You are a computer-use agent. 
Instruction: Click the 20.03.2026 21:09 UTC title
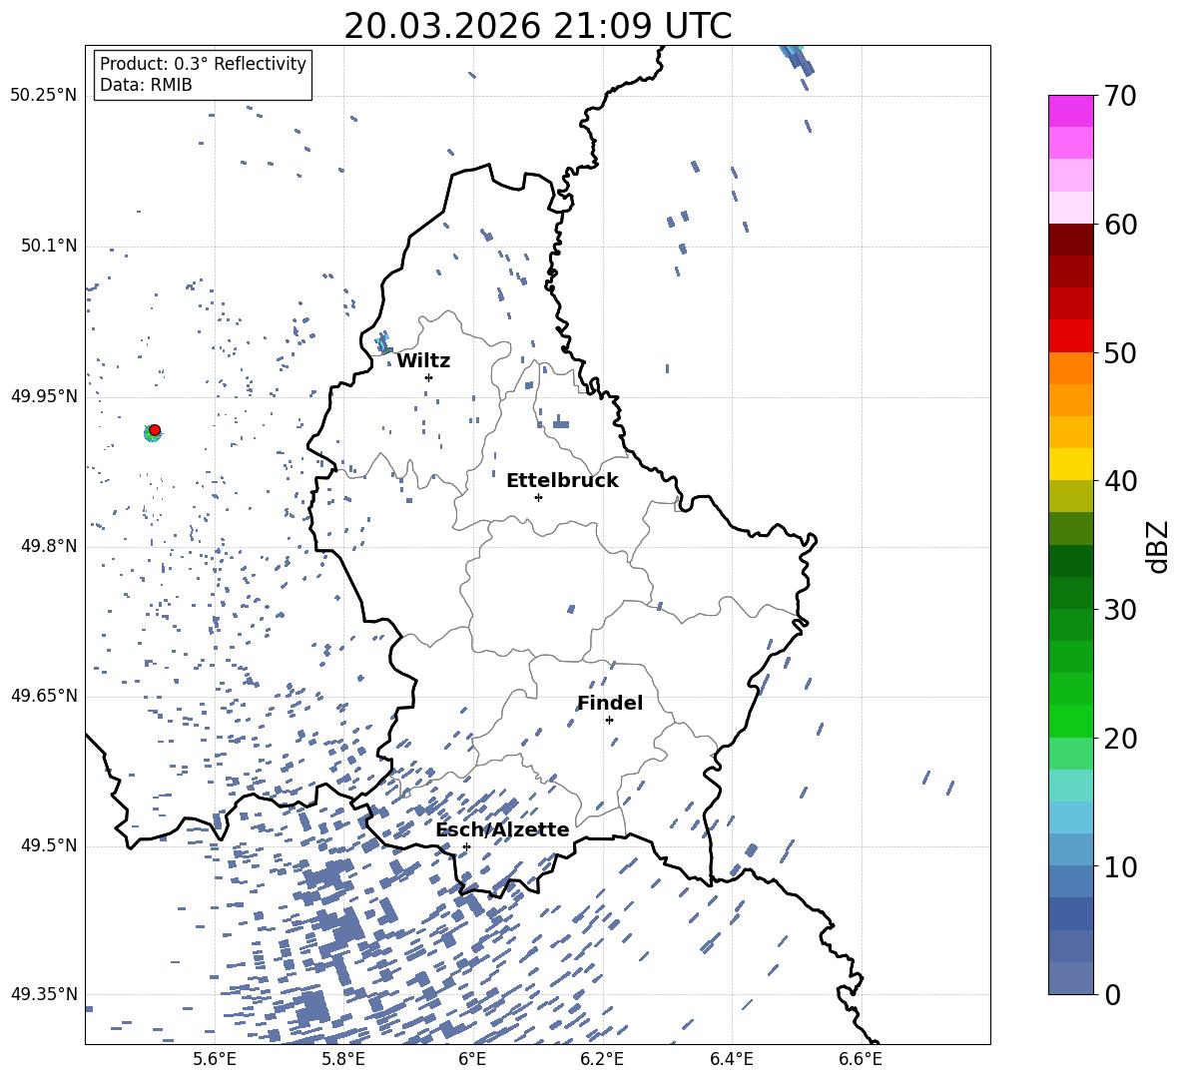[x=537, y=26]
